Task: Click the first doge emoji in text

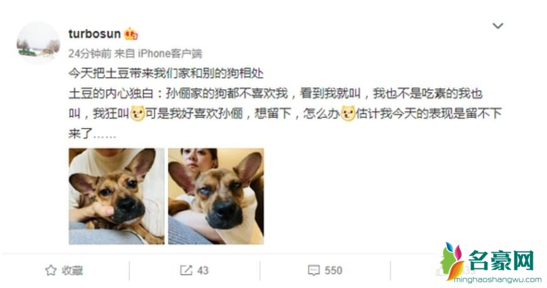Action: click(137, 114)
